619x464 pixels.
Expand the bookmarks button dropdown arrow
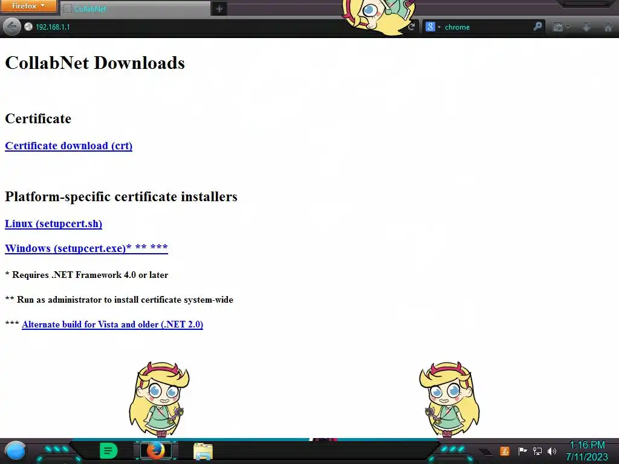(568, 27)
